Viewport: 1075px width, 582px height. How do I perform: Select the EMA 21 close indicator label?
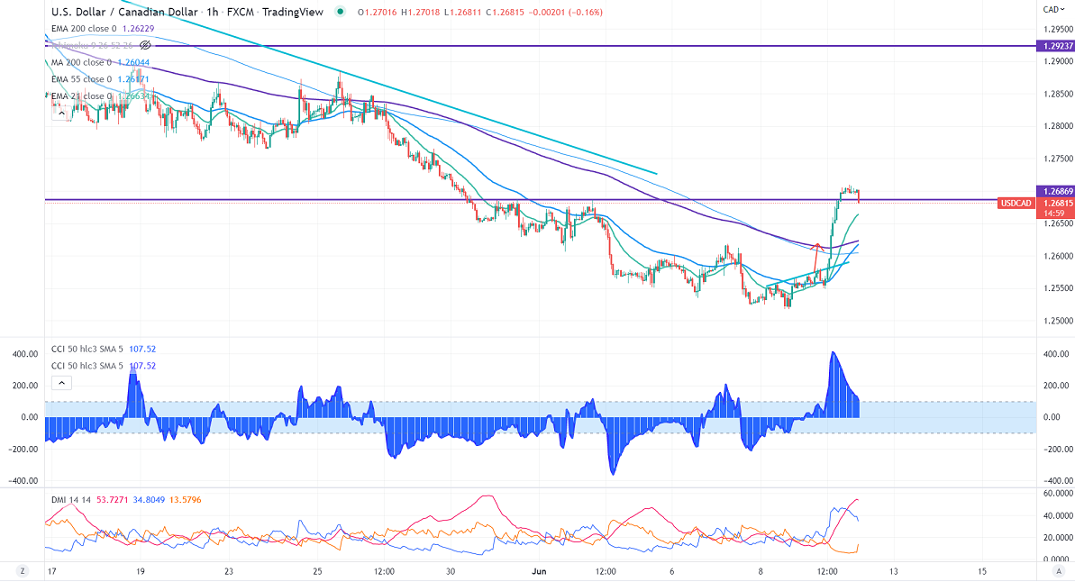[82, 96]
